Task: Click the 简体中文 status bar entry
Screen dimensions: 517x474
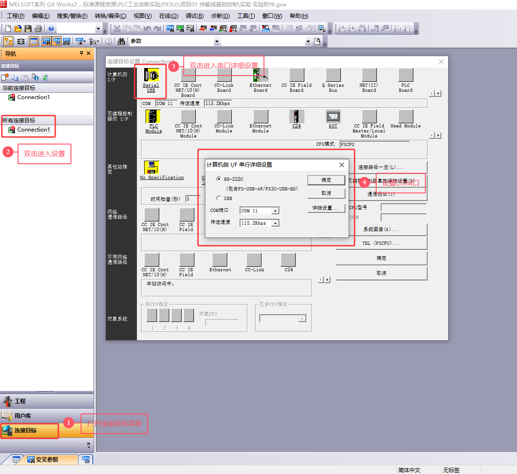Action: click(x=409, y=470)
